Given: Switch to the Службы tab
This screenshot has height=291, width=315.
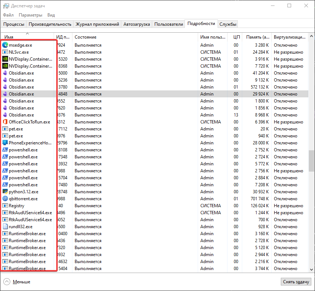Looking at the screenshot, I should pyautogui.click(x=228, y=24).
